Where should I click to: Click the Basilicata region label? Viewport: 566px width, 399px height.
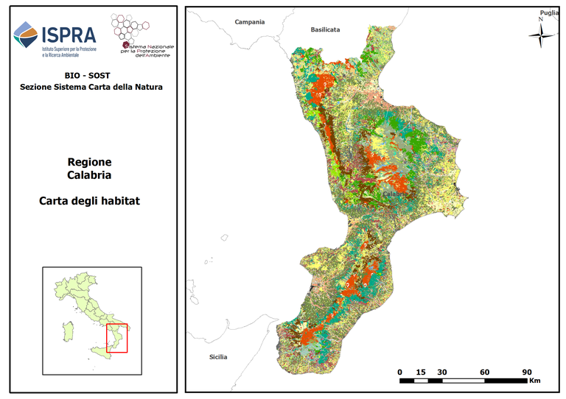[325, 30]
